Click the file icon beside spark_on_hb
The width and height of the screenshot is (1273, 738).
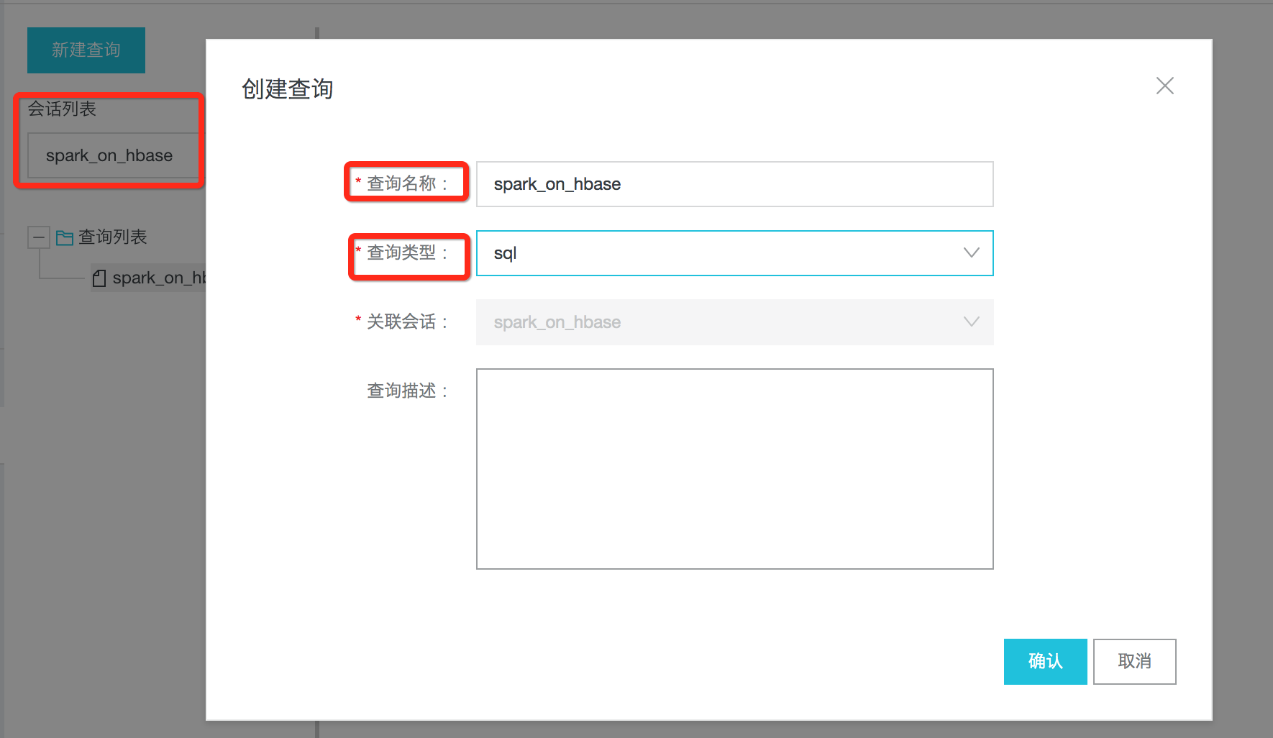99,278
